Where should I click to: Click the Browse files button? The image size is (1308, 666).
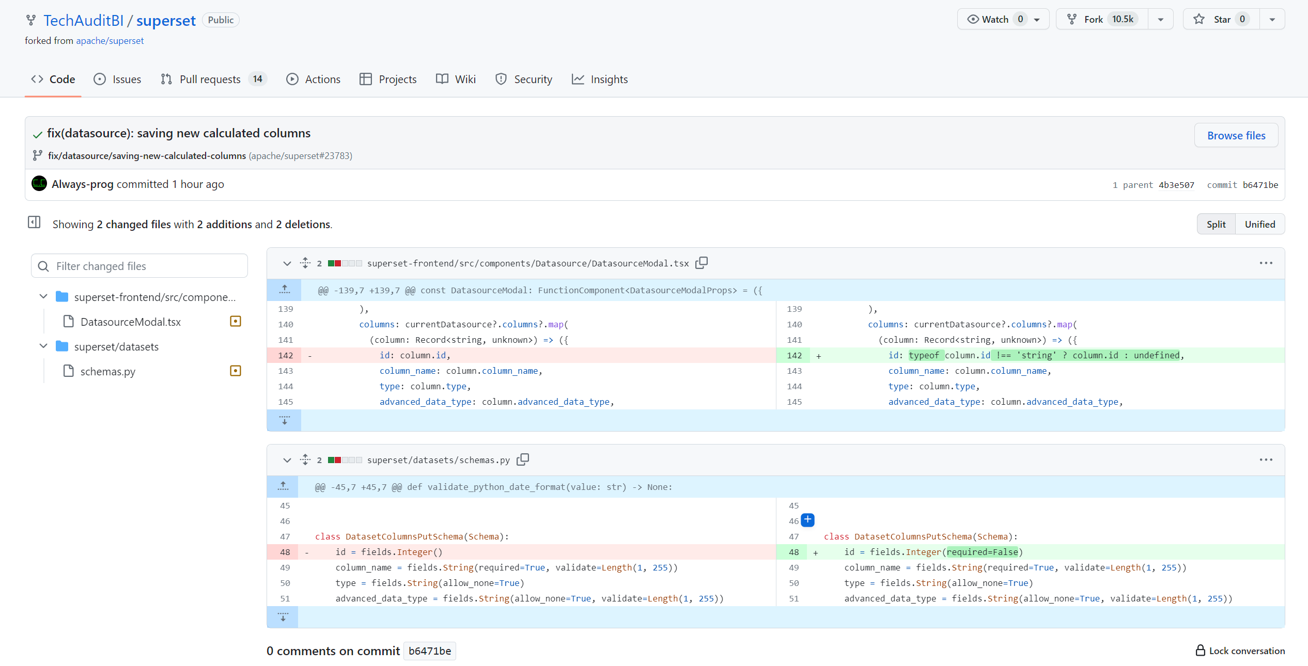coord(1236,135)
